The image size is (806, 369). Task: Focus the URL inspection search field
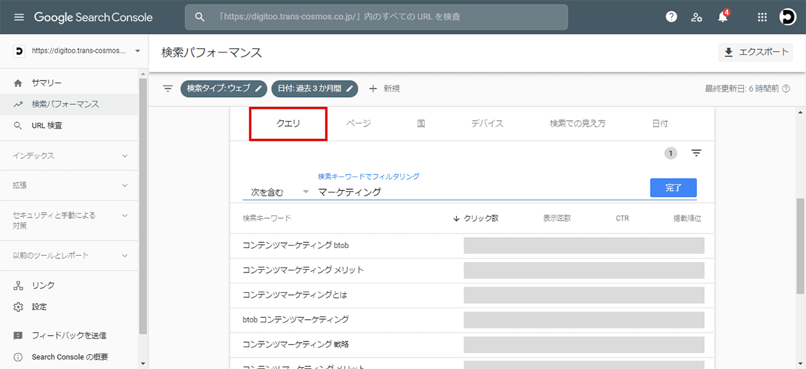point(376,17)
